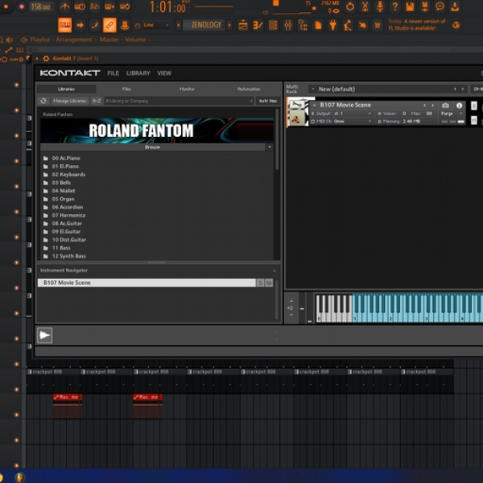The width and height of the screenshot is (483, 483).
Task: Expand the arrow left of Kontakt 7 title
Action: click(37, 59)
